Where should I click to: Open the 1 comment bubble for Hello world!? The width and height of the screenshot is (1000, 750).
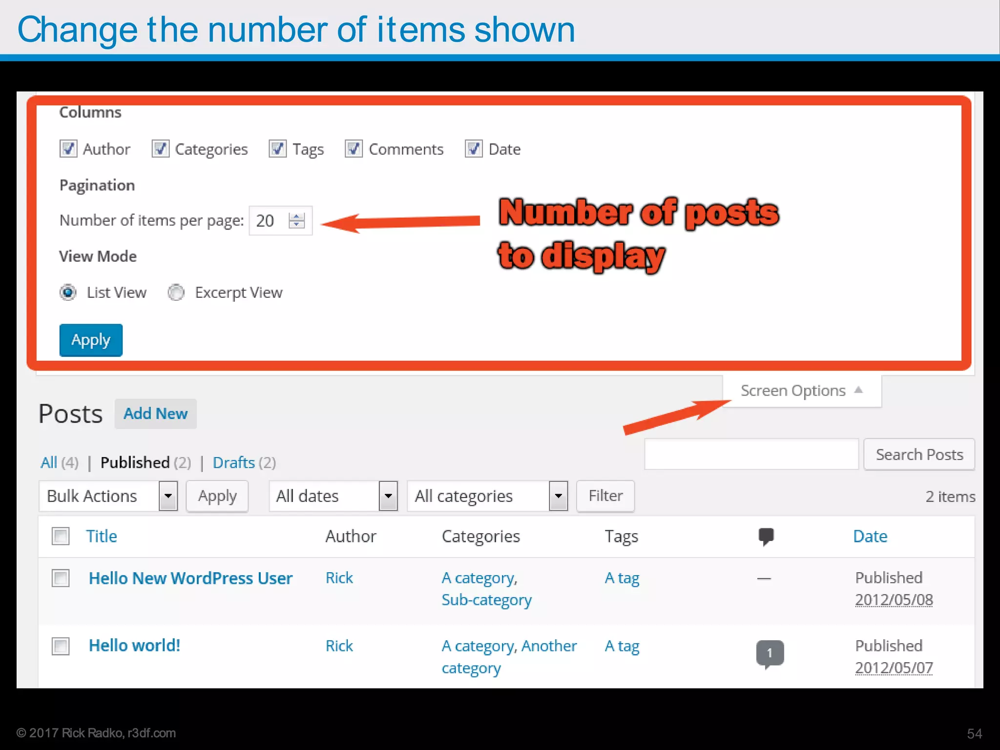coord(770,654)
